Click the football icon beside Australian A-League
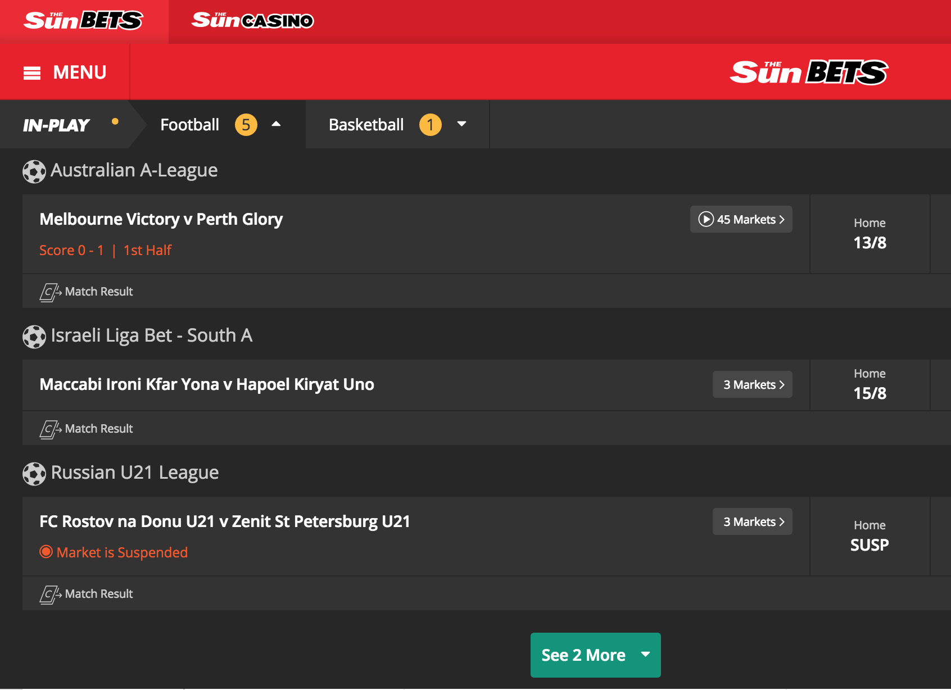The image size is (951, 690). [x=34, y=172]
